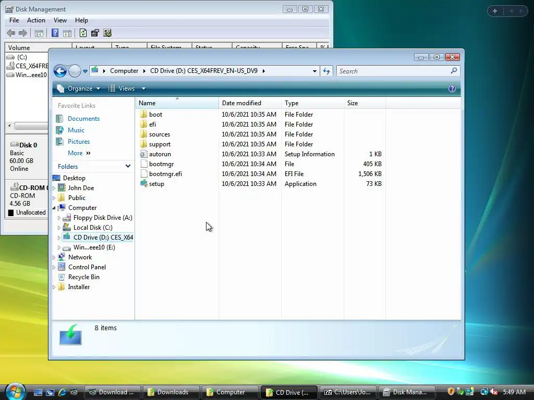Expand the Network tree node
Image resolution: width=534 pixels, height=400 pixels.
point(54,257)
